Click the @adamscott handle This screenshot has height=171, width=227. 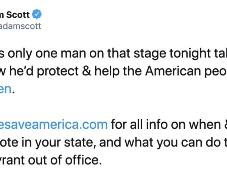tap(21, 26)
